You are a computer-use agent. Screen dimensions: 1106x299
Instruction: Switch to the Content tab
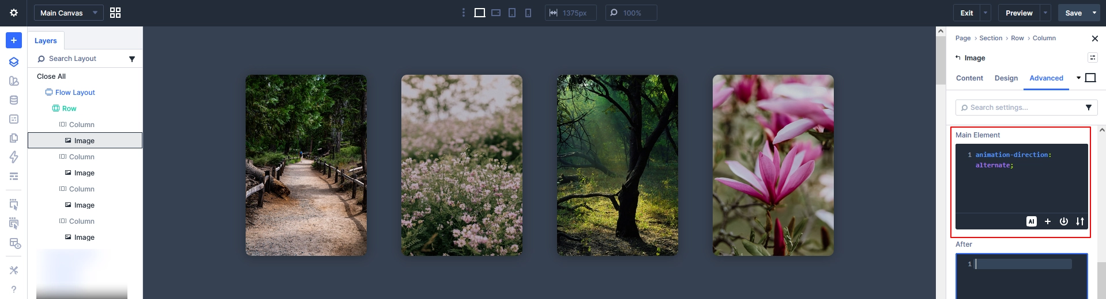969,78
